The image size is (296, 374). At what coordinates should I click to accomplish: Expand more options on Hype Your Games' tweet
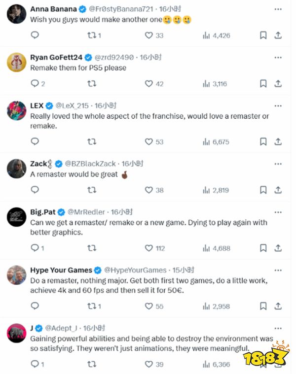(x=278, y=270)
